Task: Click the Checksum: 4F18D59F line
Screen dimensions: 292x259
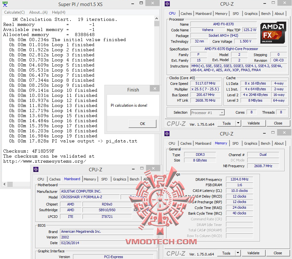Action: [29, 151]
